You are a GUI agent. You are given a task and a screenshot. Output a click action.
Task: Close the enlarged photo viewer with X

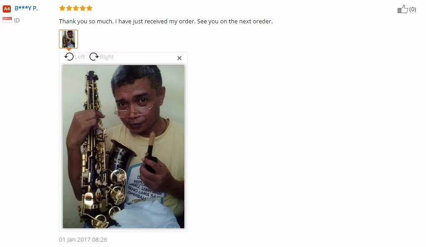click(179, 58)
